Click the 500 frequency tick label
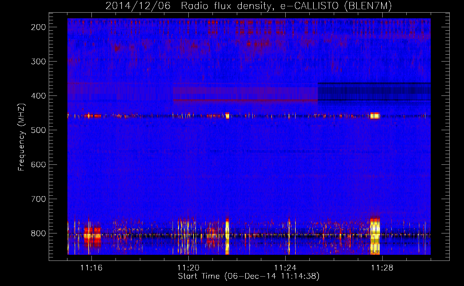Image resolution: width=464 pixels, height=286 pixels. (x=38, y=130)
